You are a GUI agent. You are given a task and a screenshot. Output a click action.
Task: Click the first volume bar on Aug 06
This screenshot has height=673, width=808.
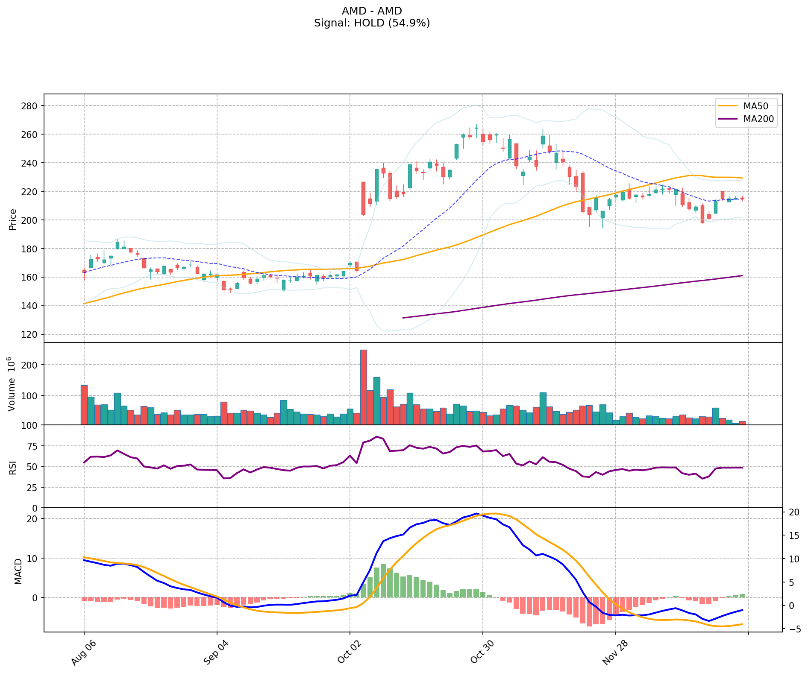(x=84, y=405)
